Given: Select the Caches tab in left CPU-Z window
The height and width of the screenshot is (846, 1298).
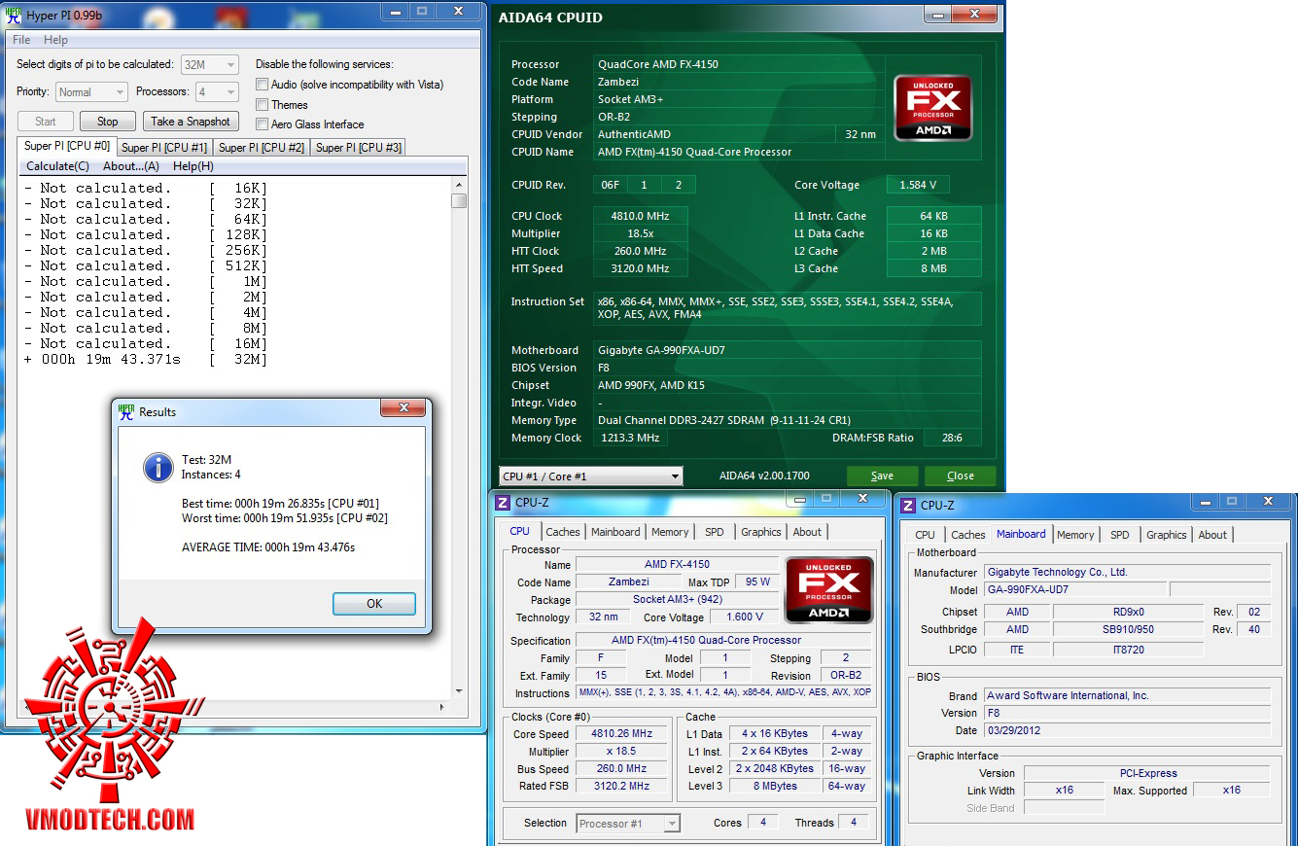Looking at the screenshot, I should [563, 532].
